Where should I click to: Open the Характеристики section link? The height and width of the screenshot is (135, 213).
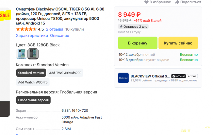click(32, 36)
